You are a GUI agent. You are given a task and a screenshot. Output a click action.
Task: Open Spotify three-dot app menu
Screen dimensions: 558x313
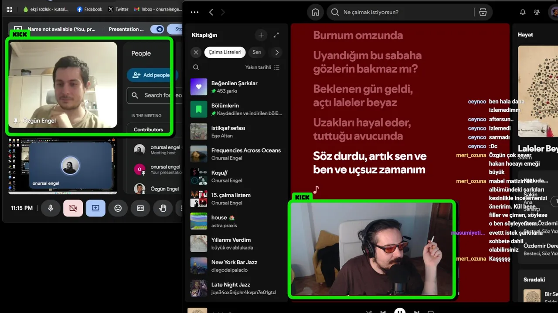click(194, 12)
